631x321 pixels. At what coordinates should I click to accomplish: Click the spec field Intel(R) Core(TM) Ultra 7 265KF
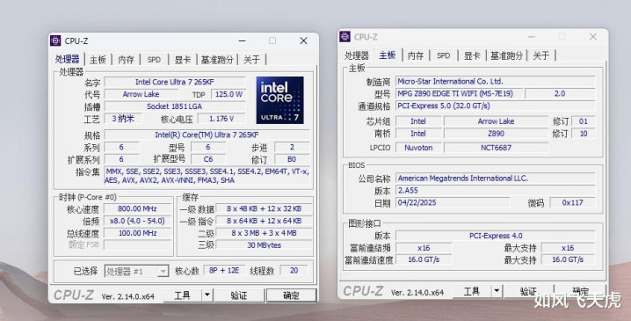207,135
